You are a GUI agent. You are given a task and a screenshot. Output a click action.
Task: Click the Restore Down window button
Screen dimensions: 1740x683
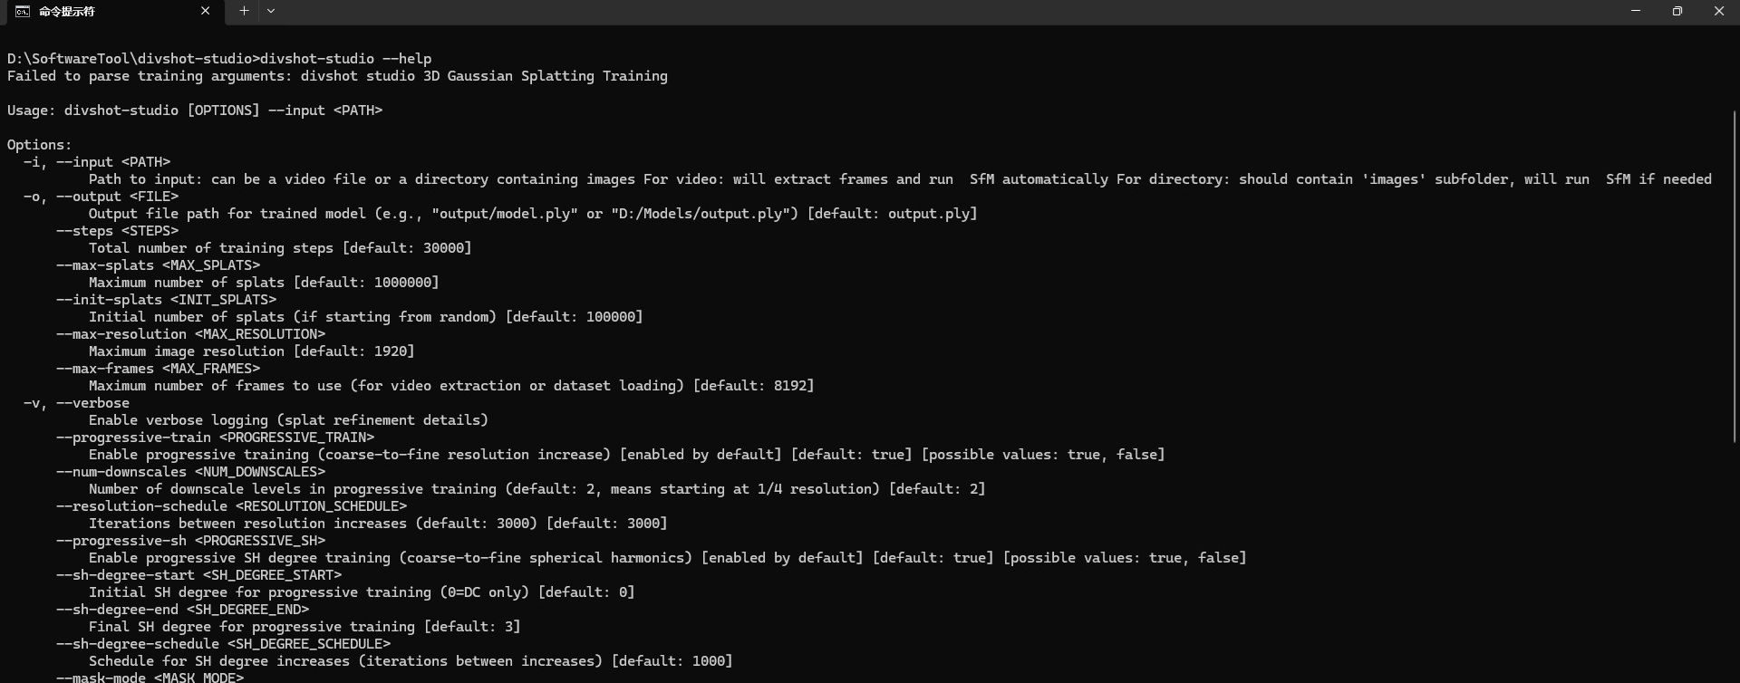1677,11
